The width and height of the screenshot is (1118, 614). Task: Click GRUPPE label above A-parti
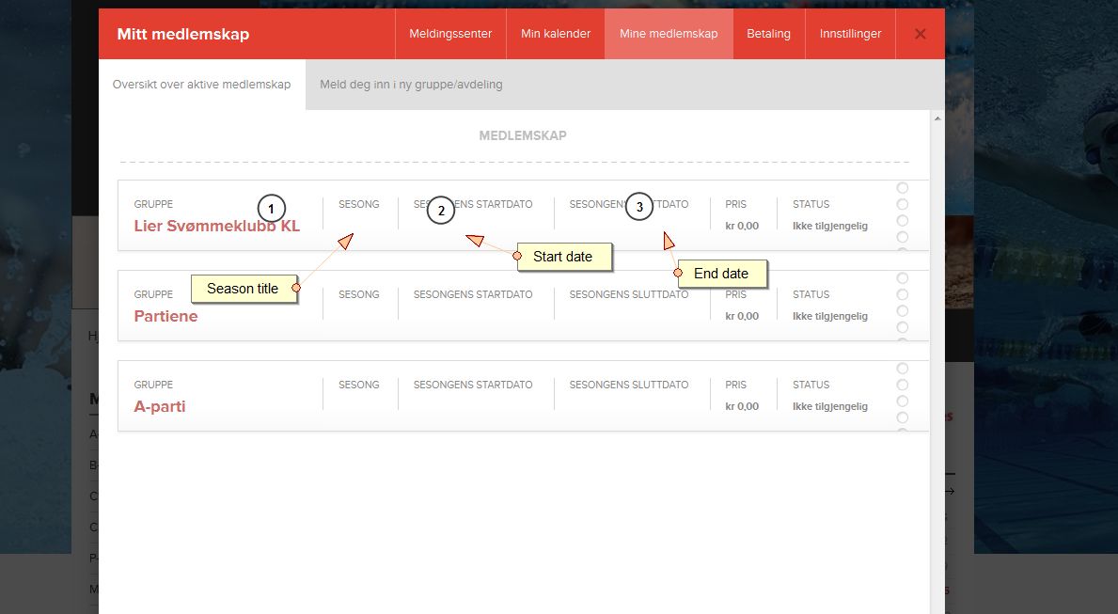pos(153,385)
